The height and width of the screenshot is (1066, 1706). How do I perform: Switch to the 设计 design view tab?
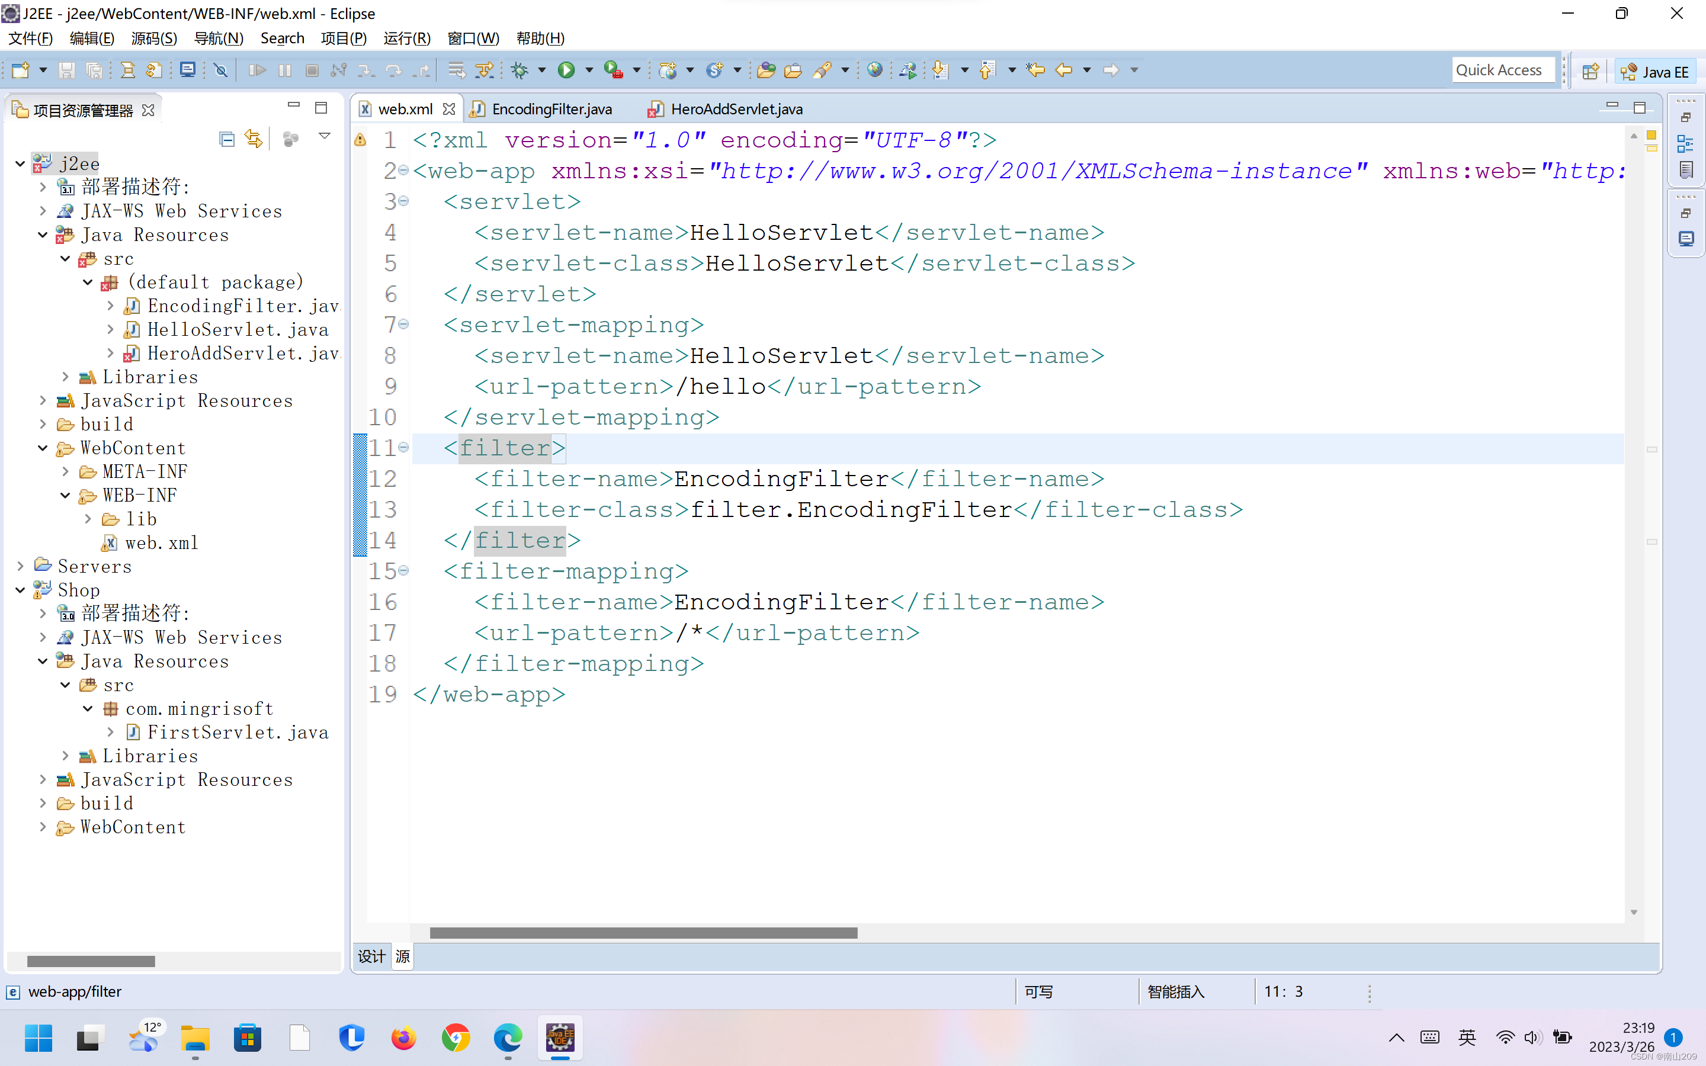point(371,956)
